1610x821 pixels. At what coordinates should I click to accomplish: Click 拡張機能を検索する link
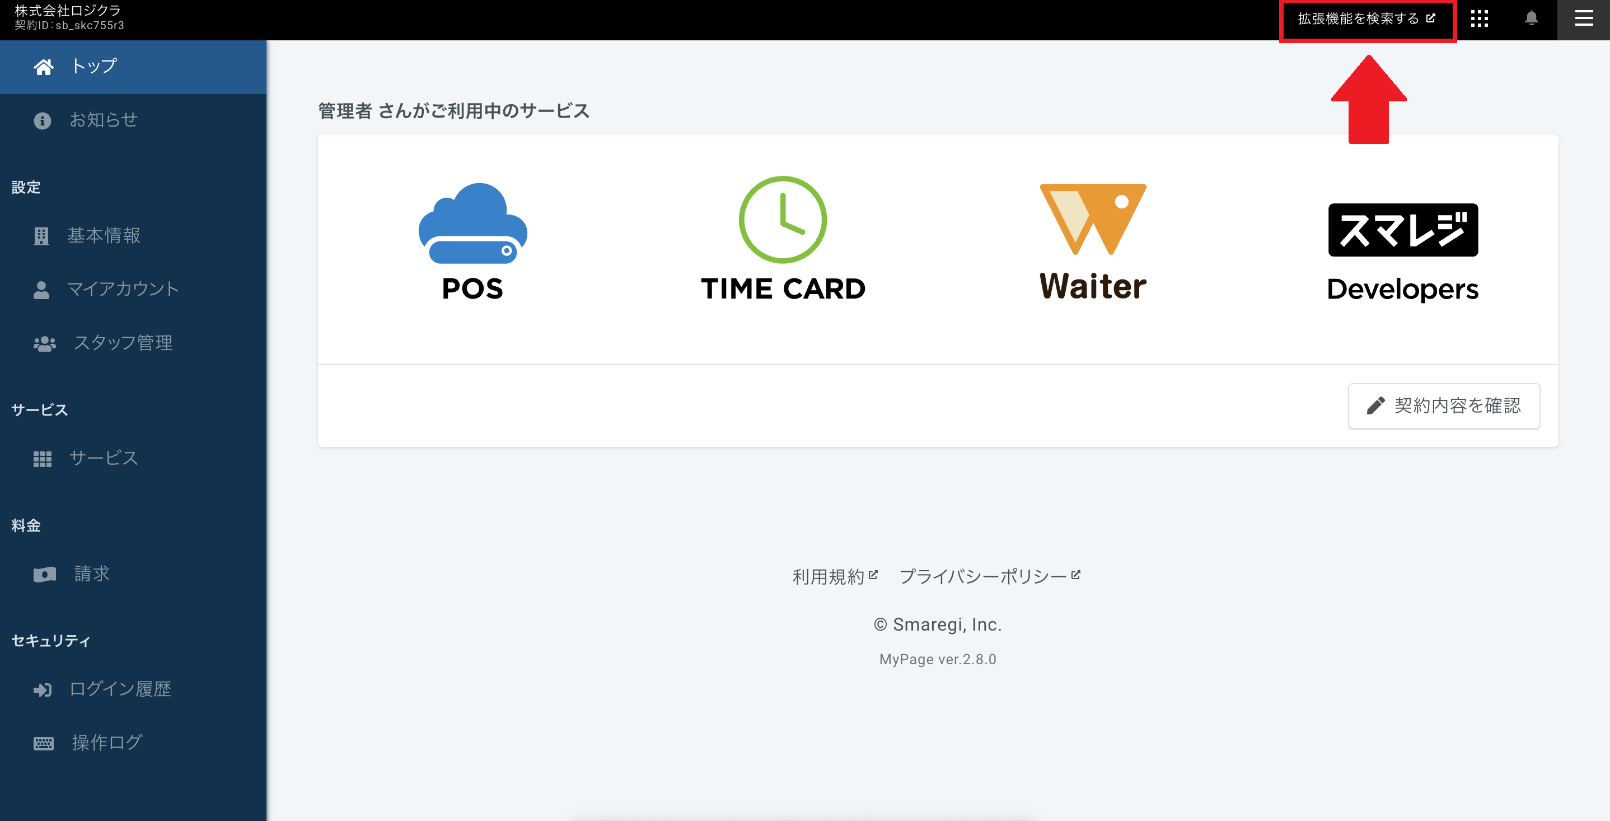pos(1366,18)
